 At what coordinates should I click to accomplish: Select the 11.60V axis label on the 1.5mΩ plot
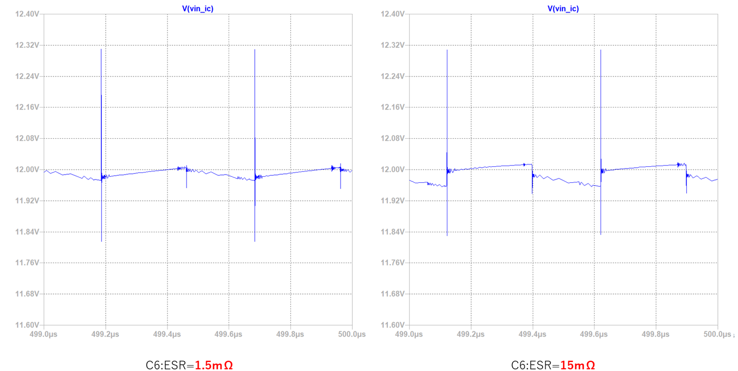[x=27, y=325]
